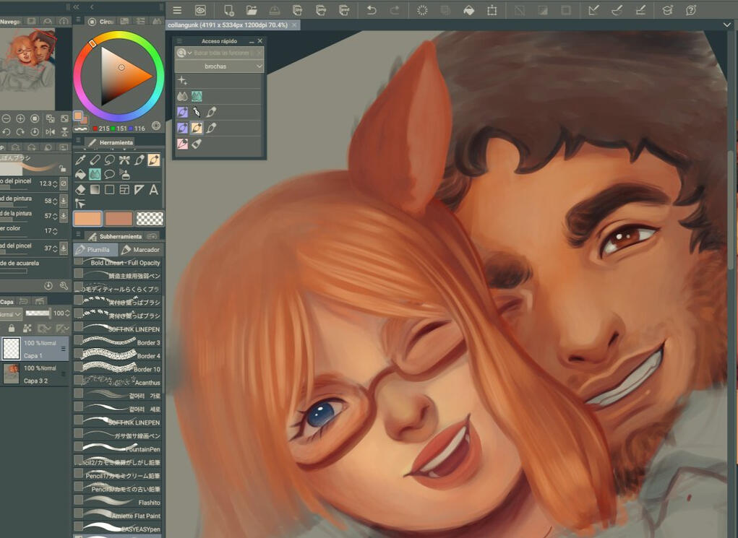Flip the navigator view horizontally
Screen dimensions: 738x538
(x=50, y=132)
